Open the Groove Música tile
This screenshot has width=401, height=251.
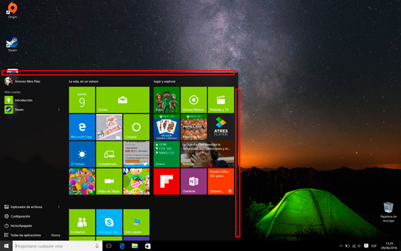click(194, 100)
